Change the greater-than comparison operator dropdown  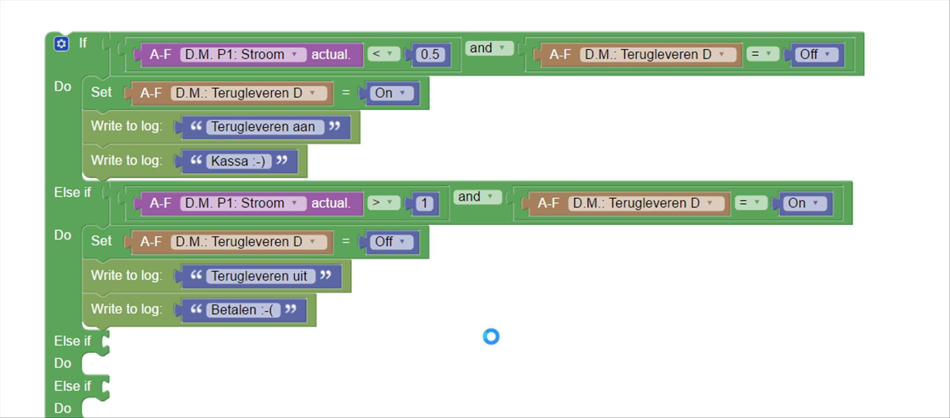pyautogui.click(x=384, y=203)
